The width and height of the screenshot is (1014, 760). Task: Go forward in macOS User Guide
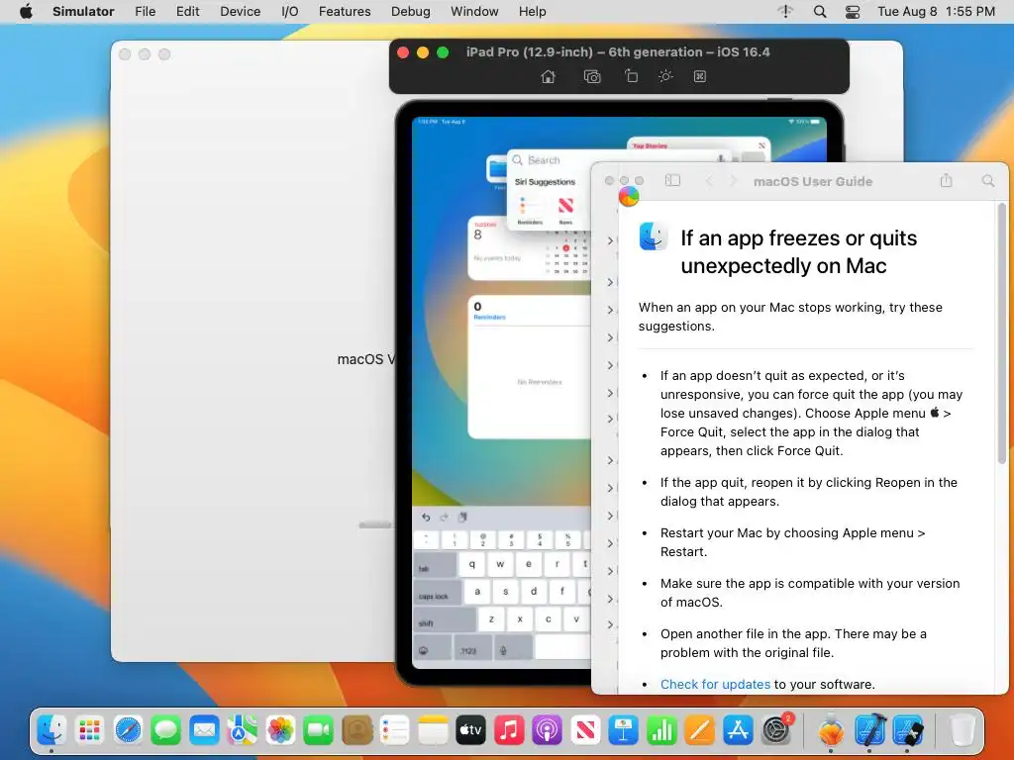733,181
